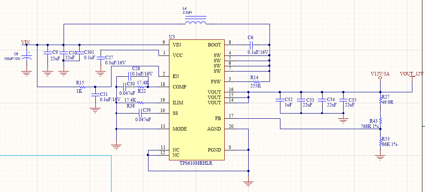Select the ground symbol below R53

(x=380, y=157)
